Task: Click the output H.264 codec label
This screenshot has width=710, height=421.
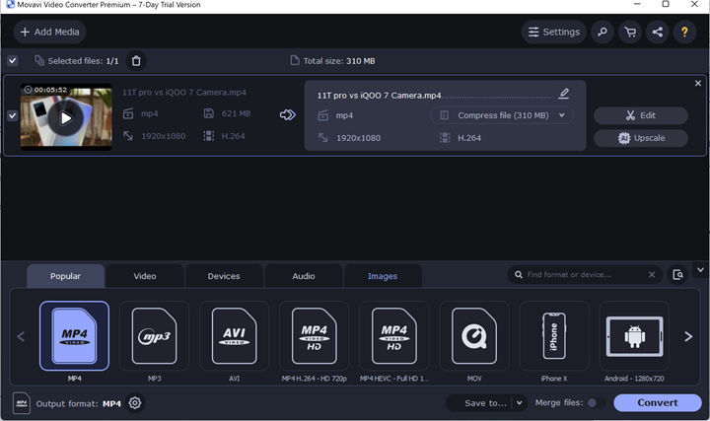Action: click(469, 138)
